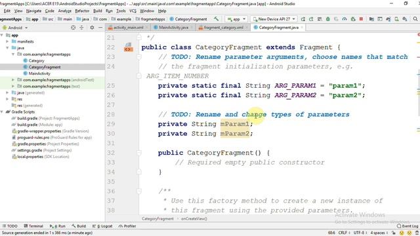The width and height of the screenshot is (420, 236).
Task: Open the TODO tool window
Action: click(x=10, y=226)
